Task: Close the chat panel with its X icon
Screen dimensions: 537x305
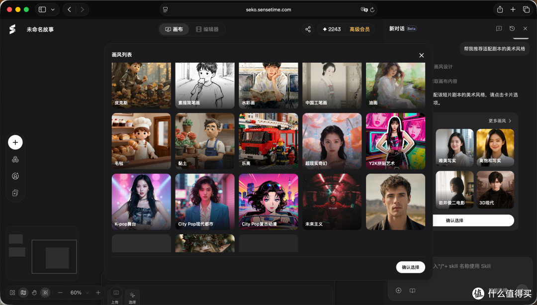Action: (x=525, y=29)
